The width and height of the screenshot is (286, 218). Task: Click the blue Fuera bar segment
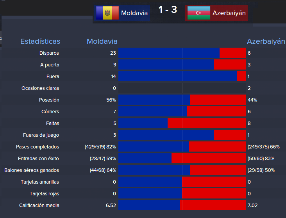point(178,77)
